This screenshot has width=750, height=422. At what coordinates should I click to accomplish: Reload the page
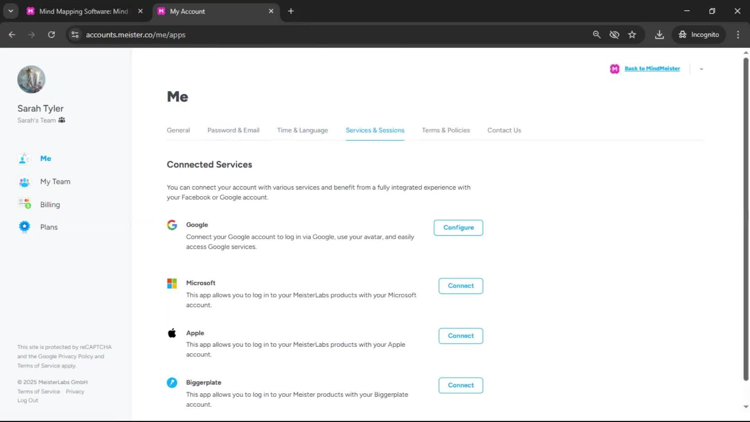tap(52, 35)
